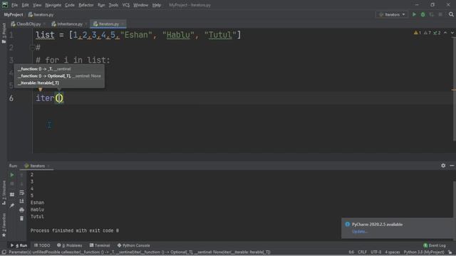This screenshot has height=256, width=456.
Task: Open the Iterators run configuration dropdown
Action: coord(392,14)
